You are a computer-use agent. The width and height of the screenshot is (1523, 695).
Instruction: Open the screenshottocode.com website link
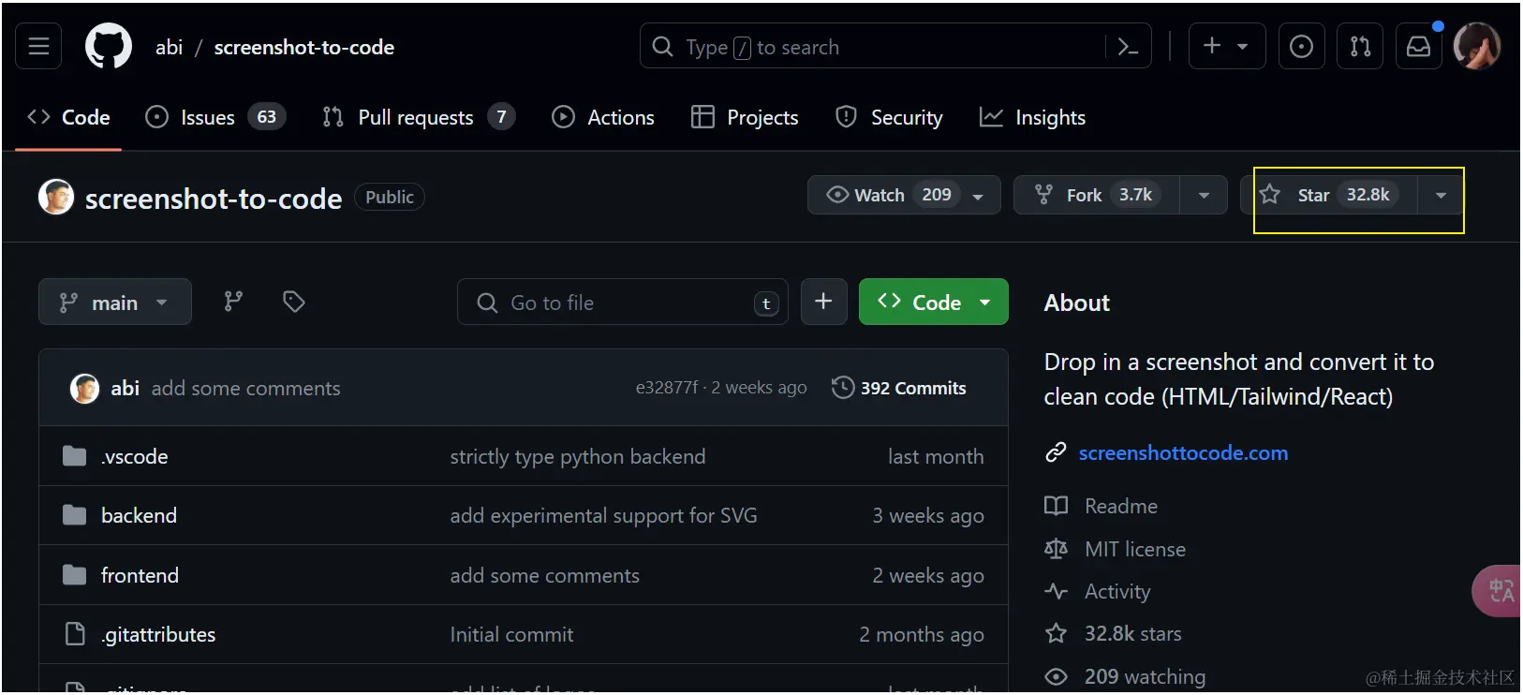click(1183, 453)
